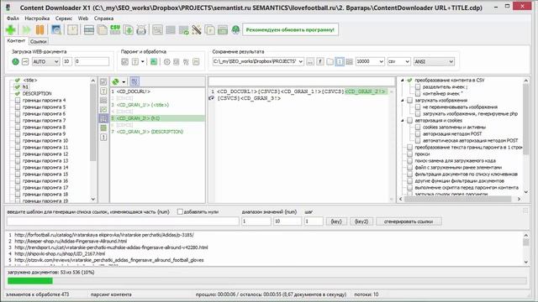
Task: Click the highlighted 1 icon in Сохранение результата
Action: [x=340, y=61]
